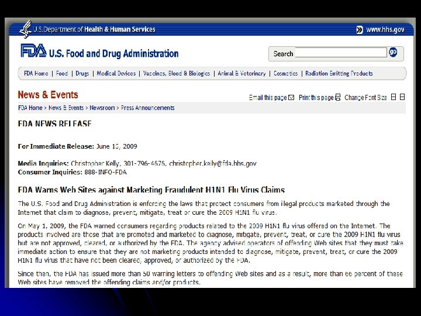Click the FDA logo
This screenshot has height=316, width=421.
[x=33, y=51]
